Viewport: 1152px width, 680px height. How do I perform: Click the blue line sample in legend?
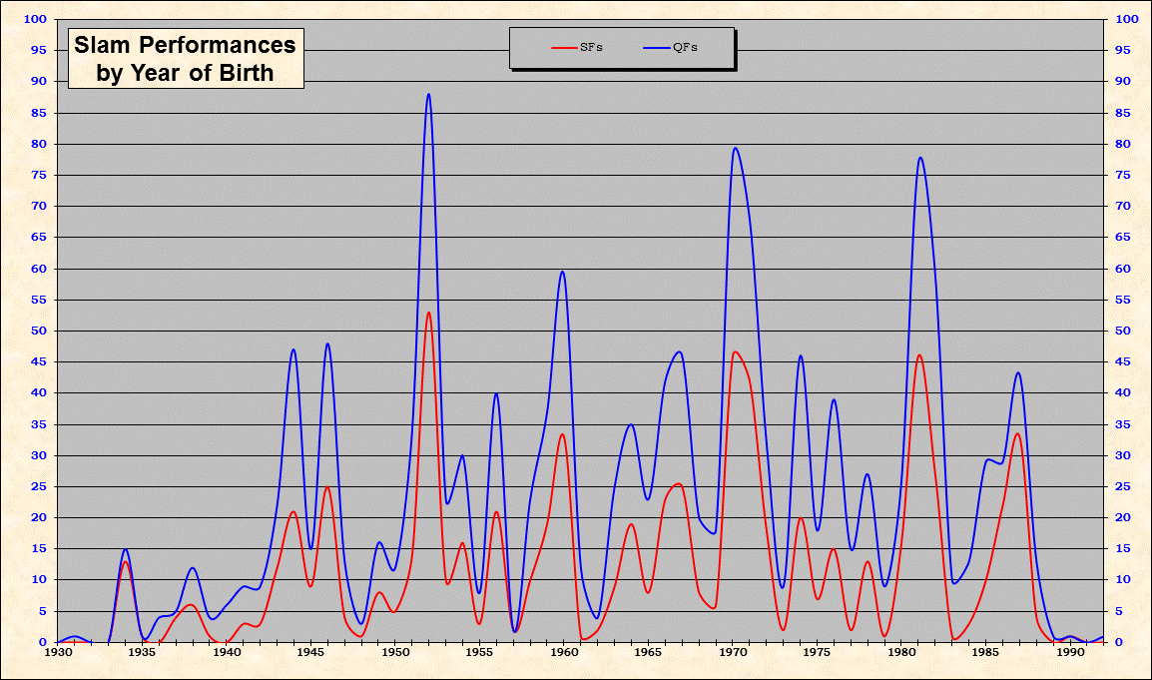[x=656, y=47]
